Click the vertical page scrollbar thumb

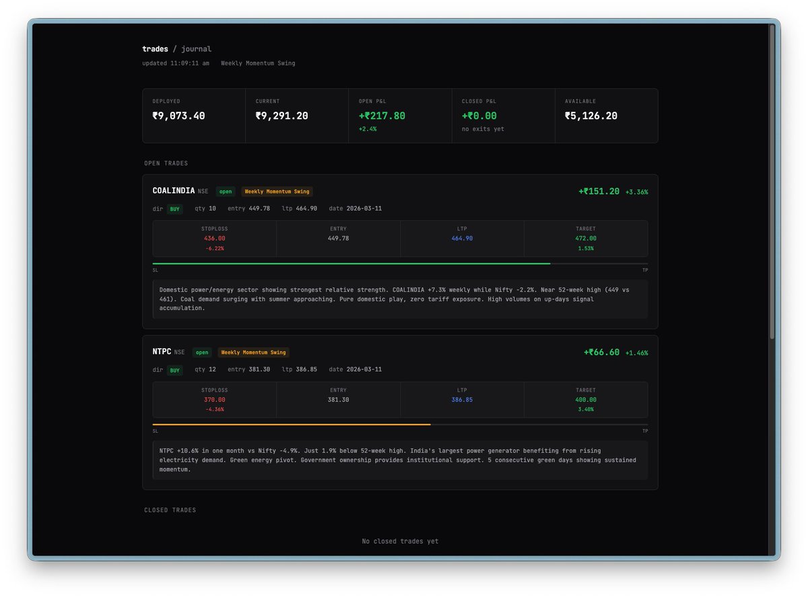point(772,182)
